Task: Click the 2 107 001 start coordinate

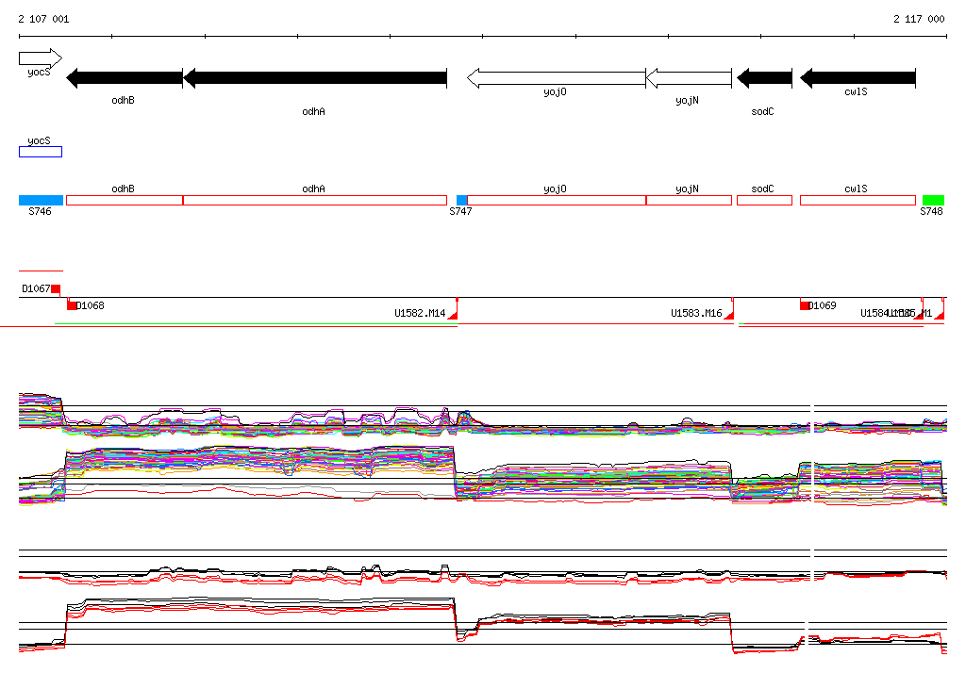Action: 43,19
